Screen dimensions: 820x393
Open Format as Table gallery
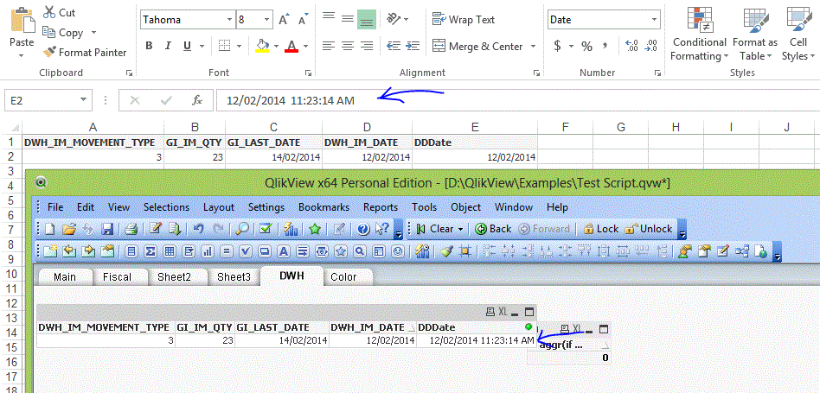[754, 34]
